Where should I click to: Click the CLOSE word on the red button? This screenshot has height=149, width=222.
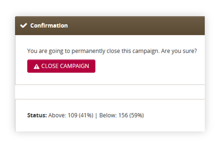click(x=50, y=66)
